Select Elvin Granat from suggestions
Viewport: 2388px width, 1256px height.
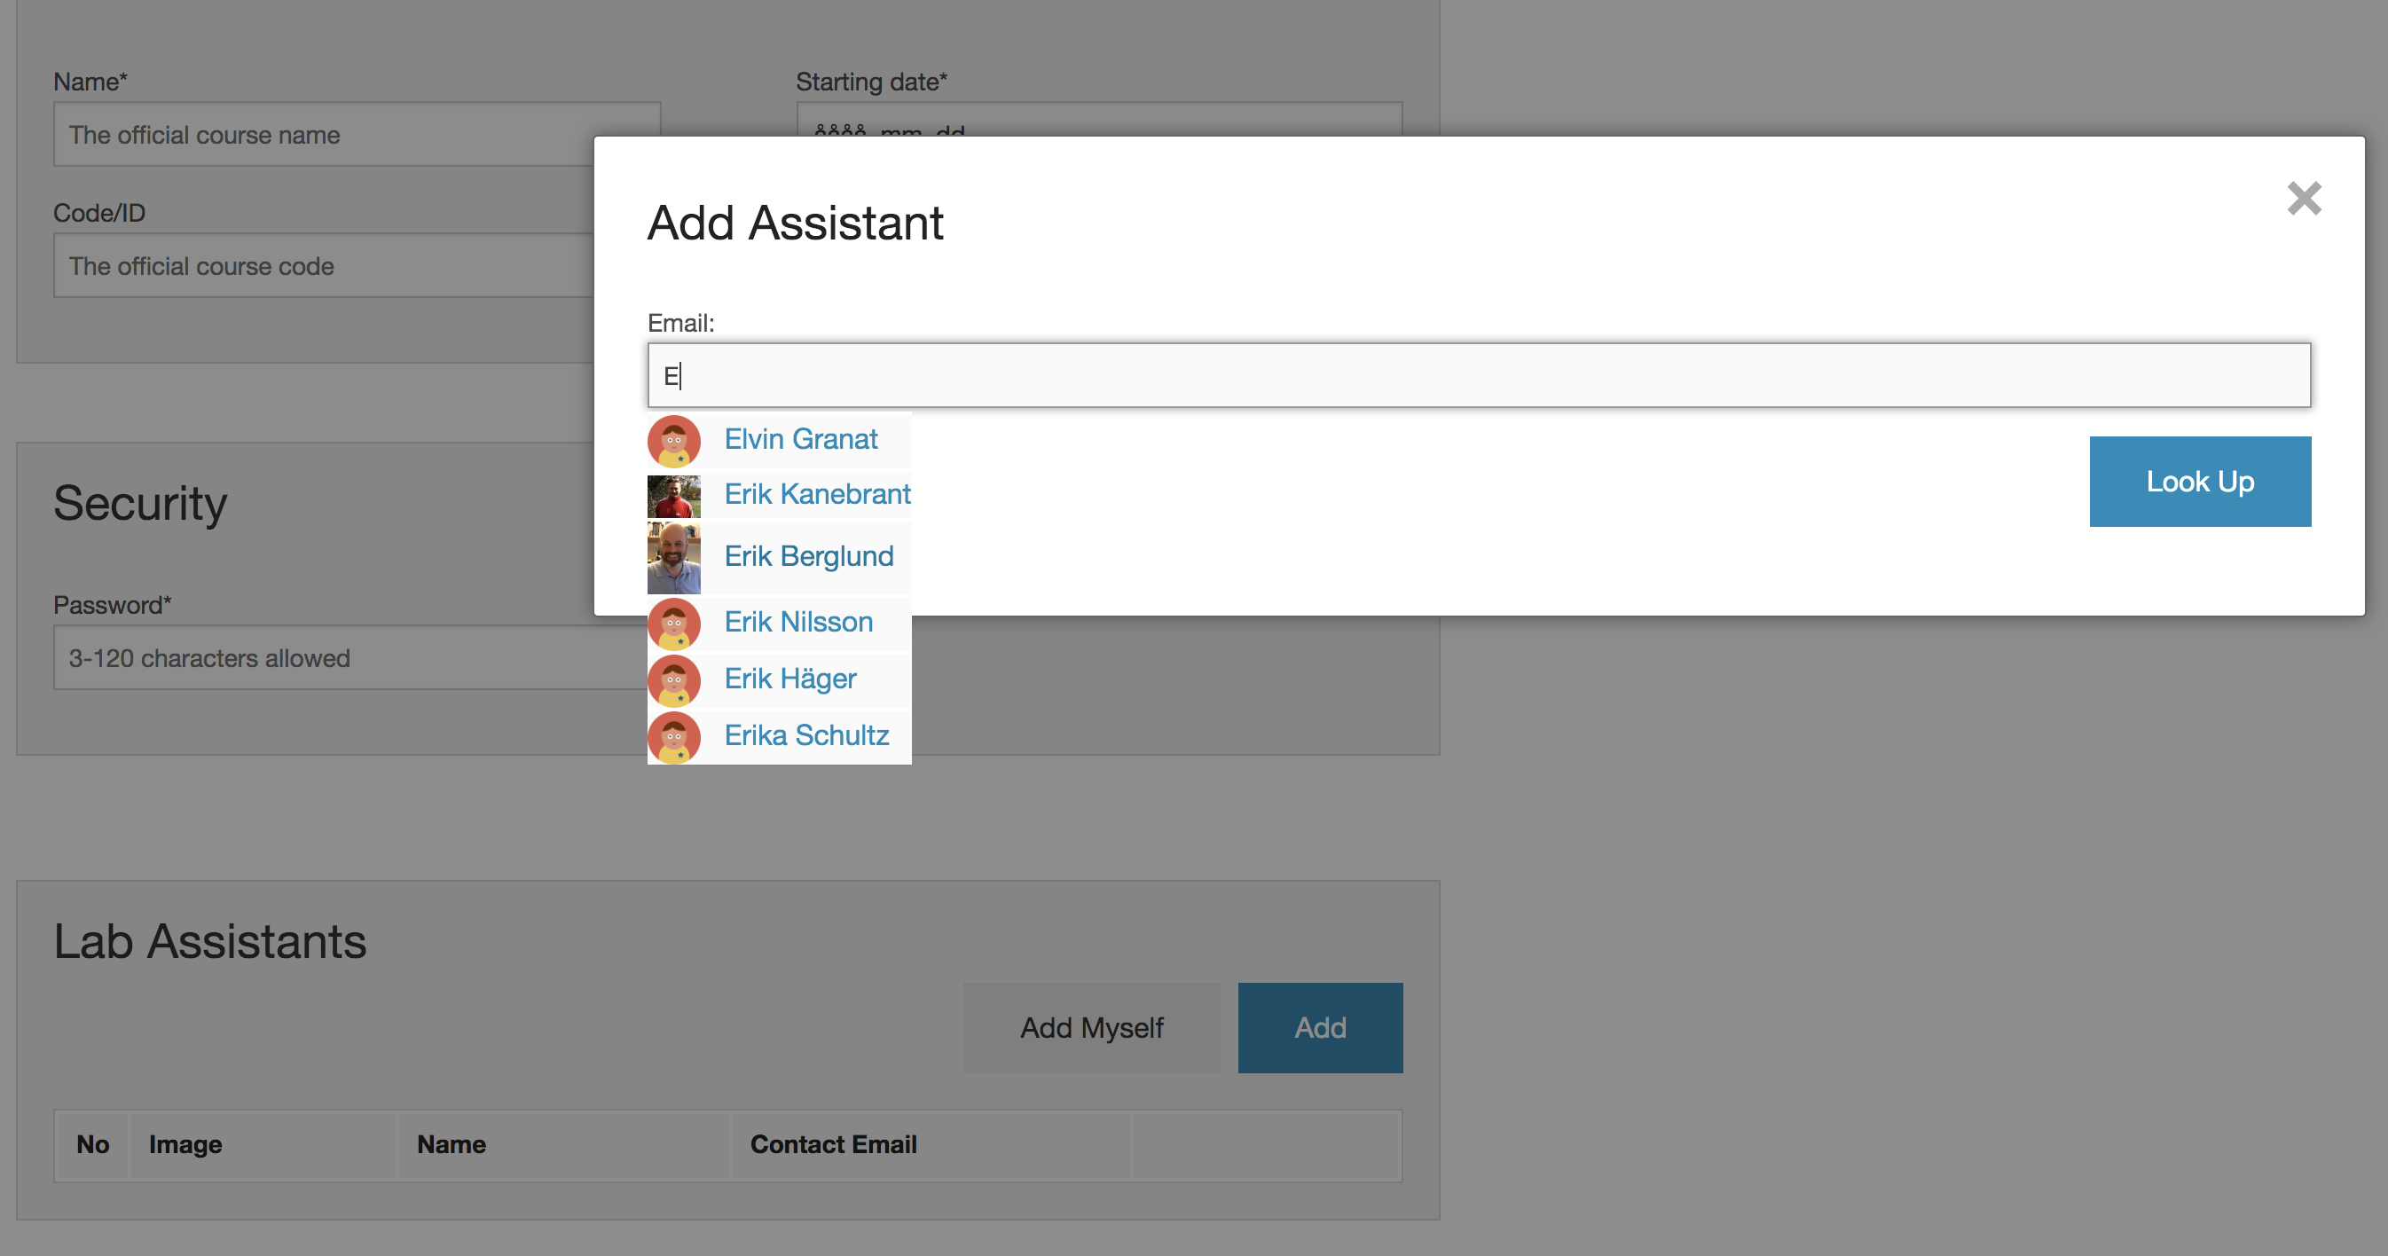click(800, 438)
